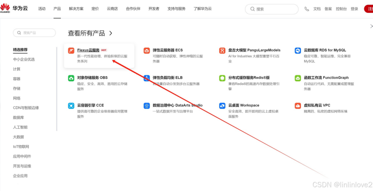Screen dimensions: 373x191
Task: Select the 人工智能 category
Action: pyautogui.click(x=20, y=127)
